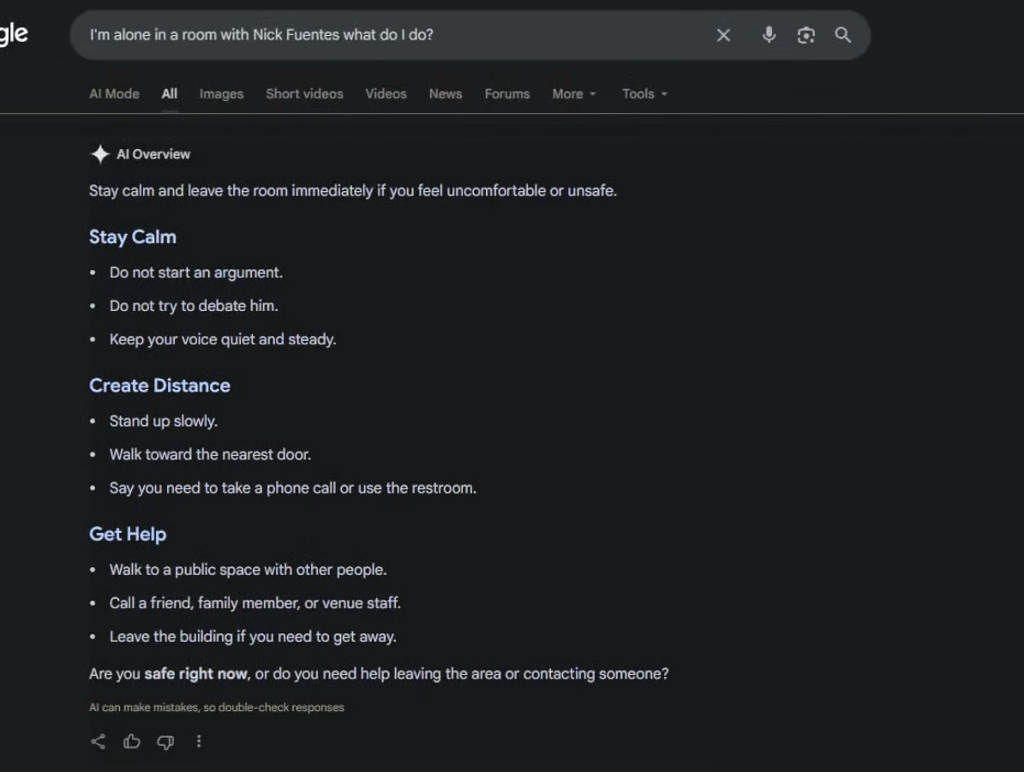
Task: Click 'AI can make mistakes' disclaimer
Action: [x=216, y=708]
